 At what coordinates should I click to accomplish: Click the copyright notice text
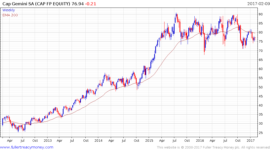[x=213, y=147]
